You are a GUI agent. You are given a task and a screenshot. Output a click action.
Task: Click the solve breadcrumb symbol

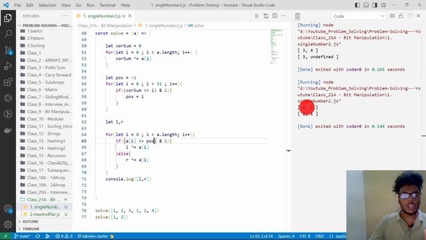click(196, 25)
